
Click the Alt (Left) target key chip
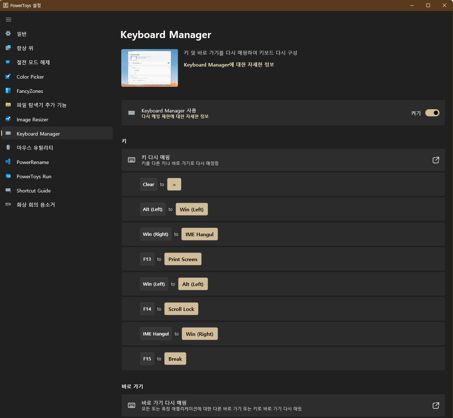click(193, 284)
